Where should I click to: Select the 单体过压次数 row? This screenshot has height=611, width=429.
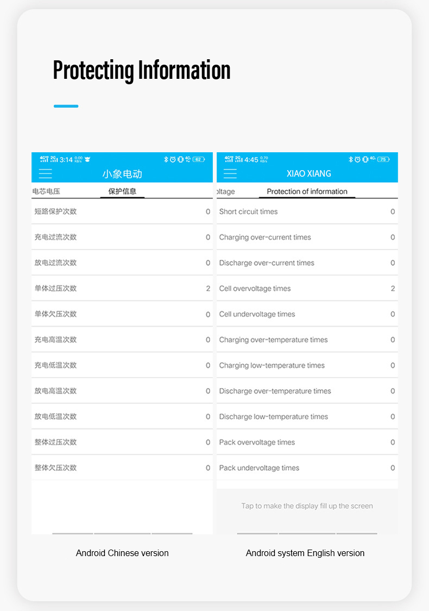[x=122, y=289]
